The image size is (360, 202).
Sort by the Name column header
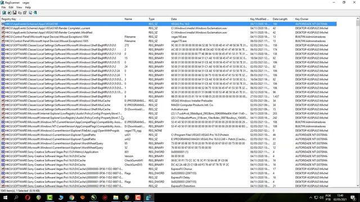[136, 19]
